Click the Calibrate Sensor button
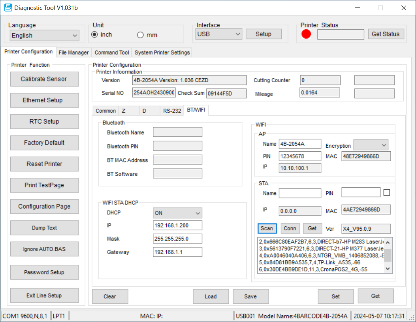416x322 pixels. pyautogui.click(x=44, y=79)
